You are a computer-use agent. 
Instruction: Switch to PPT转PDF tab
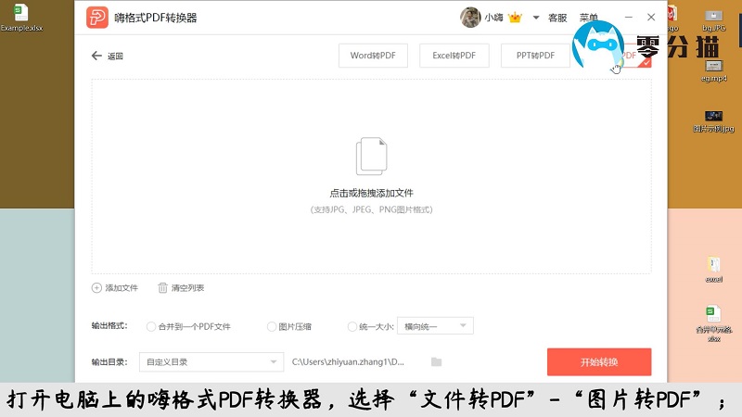pos(535,56)
